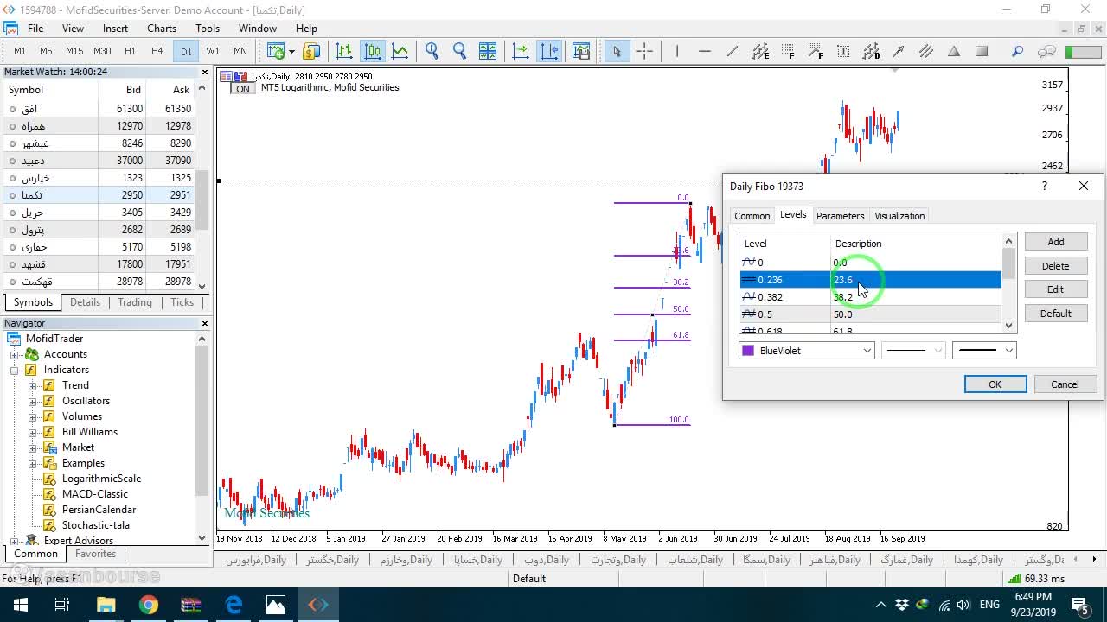Open the line style dropdown in Fibo dialog
This screenshot has height=622, width=1107.
click(x=913, y=351)
